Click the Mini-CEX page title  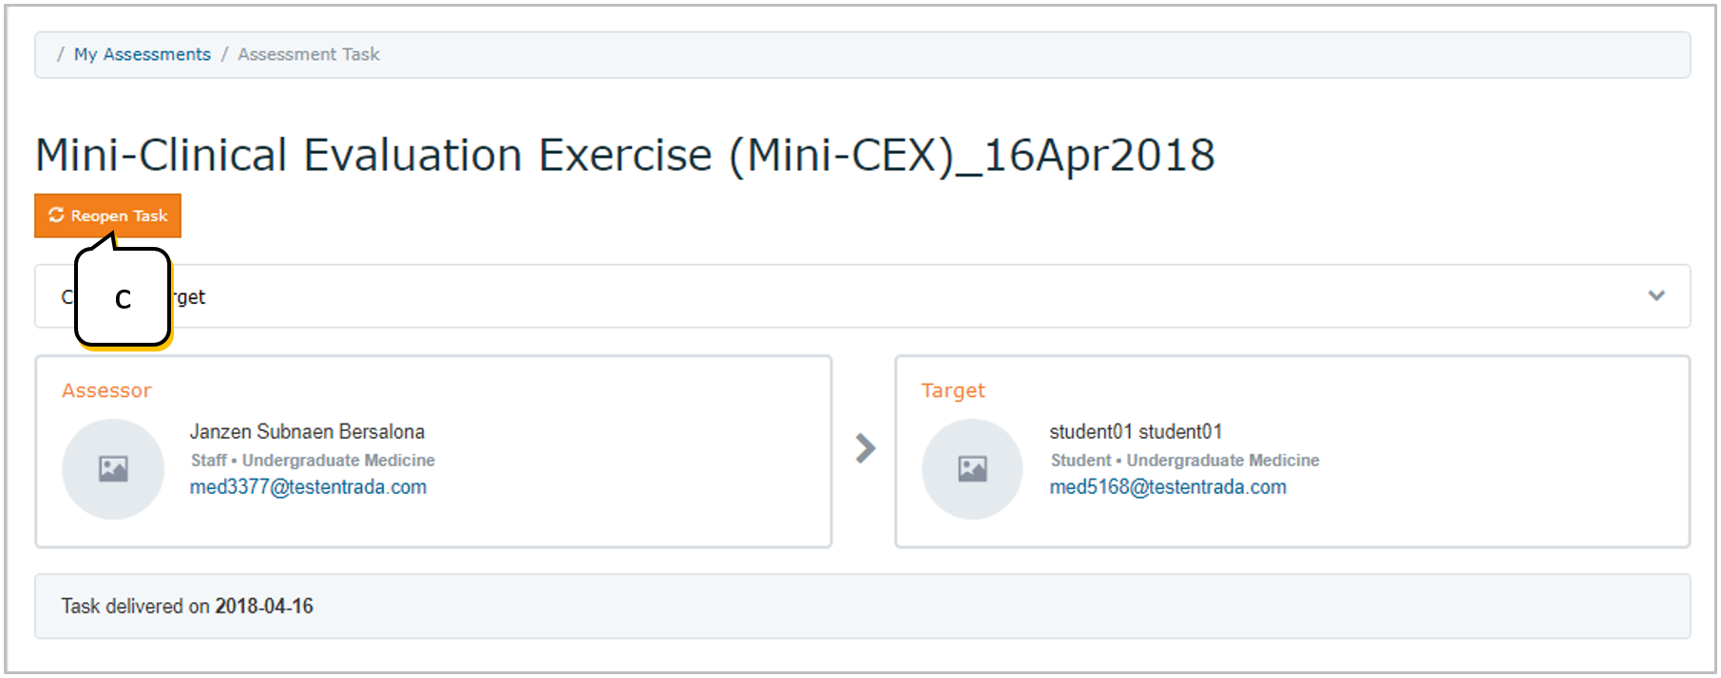click(624, 155)
